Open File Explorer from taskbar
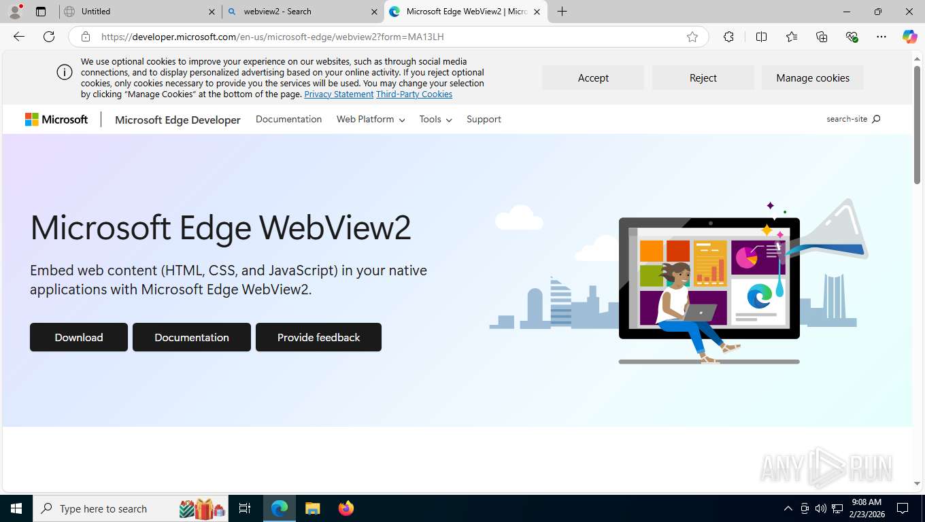The width and height of the screenshot is (925, 522). (x=312, y=508)
